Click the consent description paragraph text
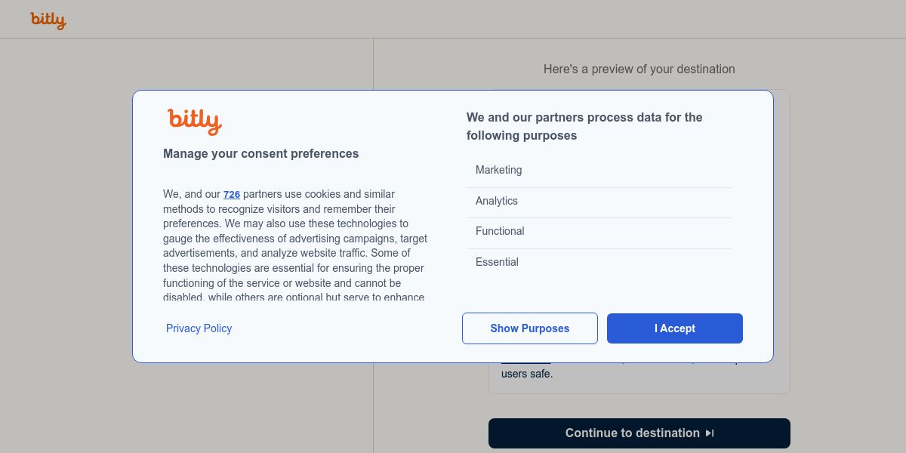This screenshot has height=453, width=906. [294, 239]
